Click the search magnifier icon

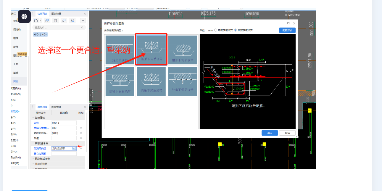[x=82, y=28]
